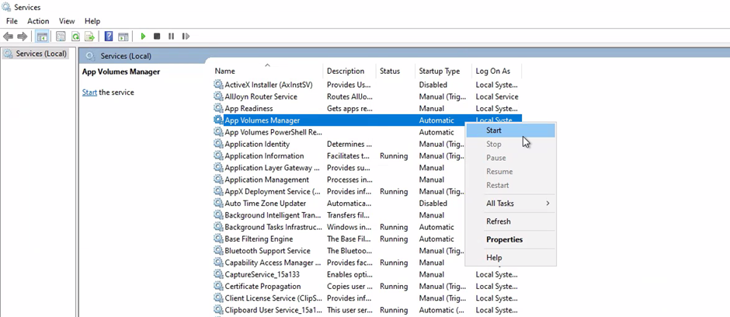Toggle Show/Hide Console Tree toolbar button
730x317 pixels.
point(42,37)
